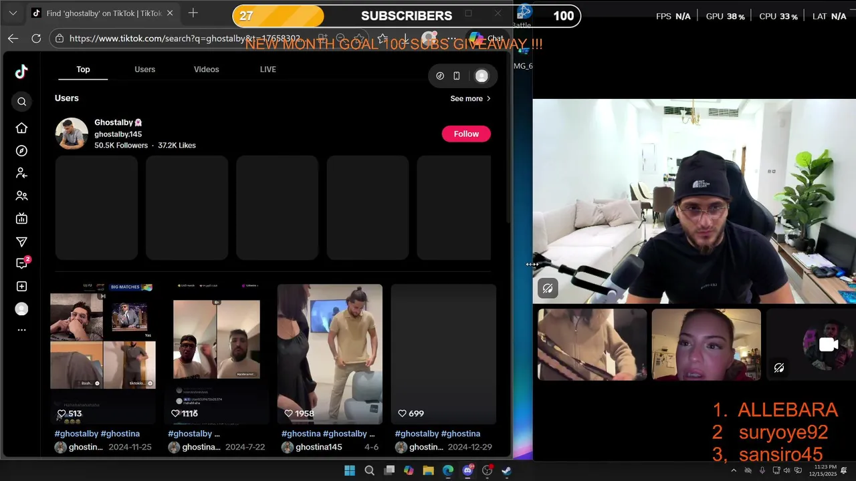856x481 pixels.
Task: Click the 'Users' section heading
Action: pyautogui.click(x=67, y=98)
